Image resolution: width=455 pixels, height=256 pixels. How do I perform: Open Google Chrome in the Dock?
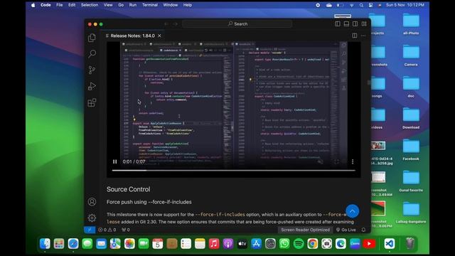click(x=313, y=243)
